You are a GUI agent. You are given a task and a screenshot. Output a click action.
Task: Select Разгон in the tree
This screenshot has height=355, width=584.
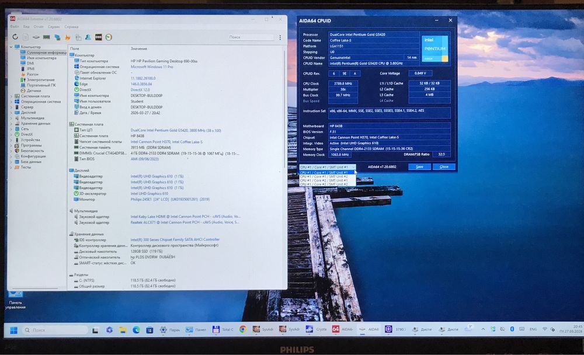click(32, 74)
